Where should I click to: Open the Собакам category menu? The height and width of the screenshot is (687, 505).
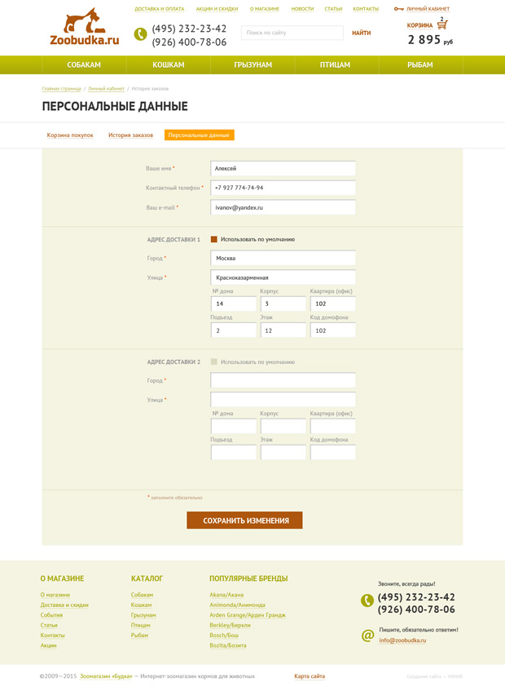pyautogui.click(x=84, y=64)
